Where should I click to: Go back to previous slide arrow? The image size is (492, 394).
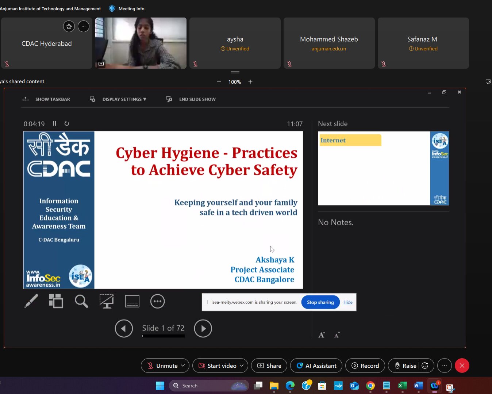(124, 328)
